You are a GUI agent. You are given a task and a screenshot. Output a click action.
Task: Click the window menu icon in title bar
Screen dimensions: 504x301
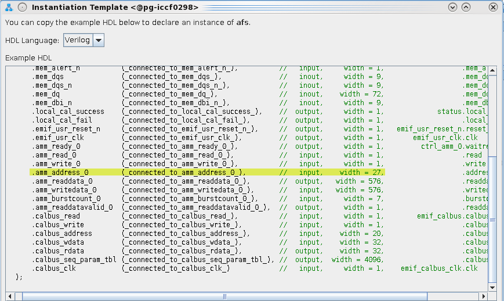(9, 7)
